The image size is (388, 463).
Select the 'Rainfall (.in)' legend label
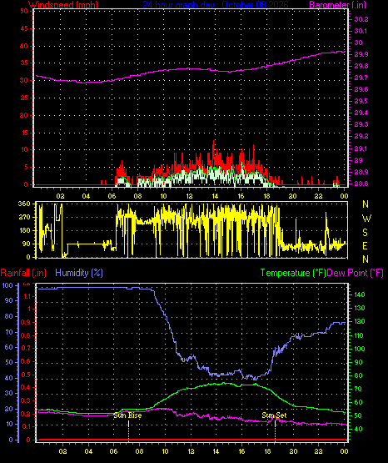(23, 273)
